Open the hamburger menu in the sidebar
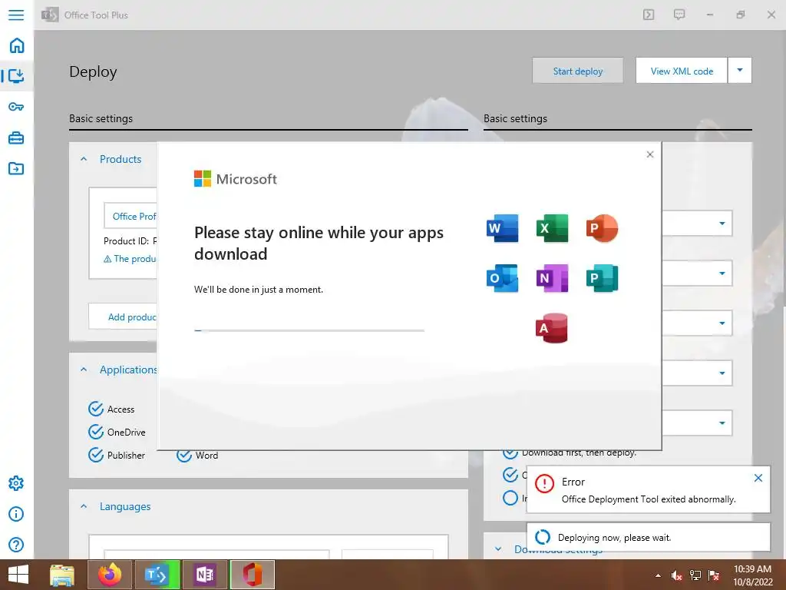Screen dimensions: 786x590 click(16, 15)
